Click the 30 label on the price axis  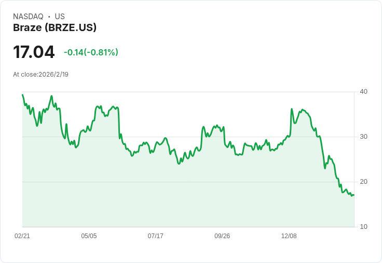364,137
